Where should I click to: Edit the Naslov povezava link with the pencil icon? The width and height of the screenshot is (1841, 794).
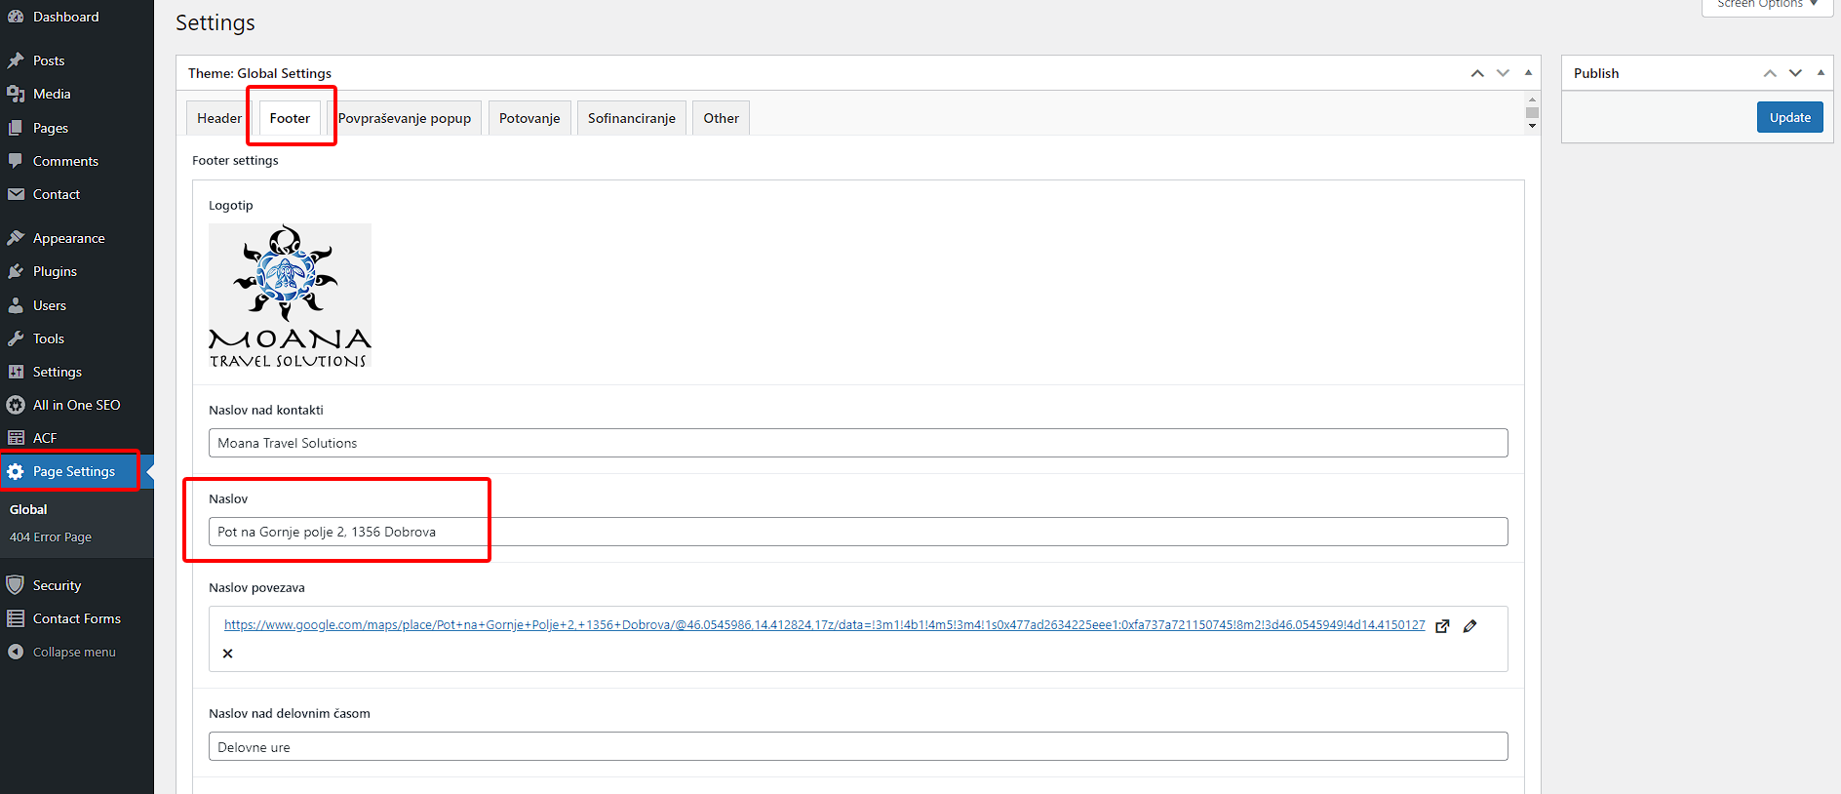pos(1470,626)
